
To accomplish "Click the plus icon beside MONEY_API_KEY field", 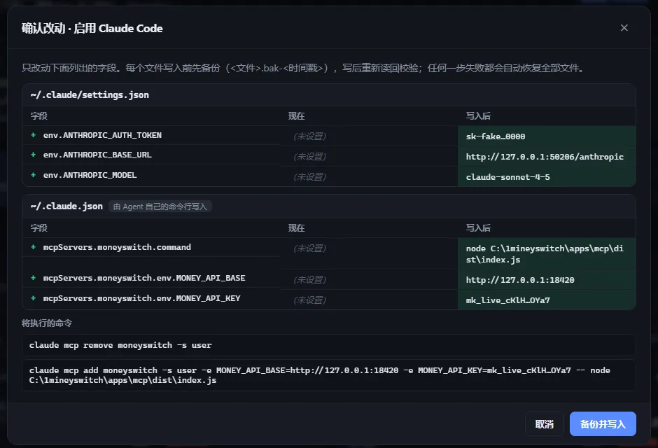I will point(33,298).
